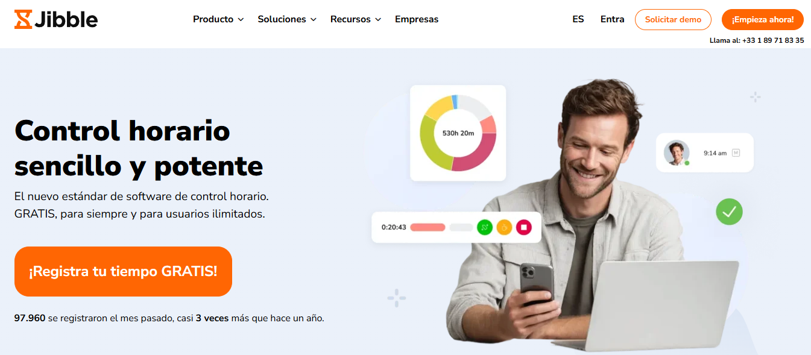
Task: Expand the Soluciones dropdown menu
Action: pos(287,19)
